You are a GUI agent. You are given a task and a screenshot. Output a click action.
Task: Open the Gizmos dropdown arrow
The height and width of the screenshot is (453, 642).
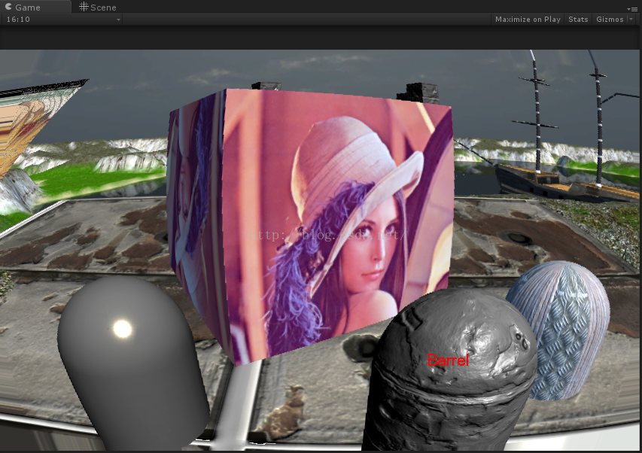coord(631,20)
